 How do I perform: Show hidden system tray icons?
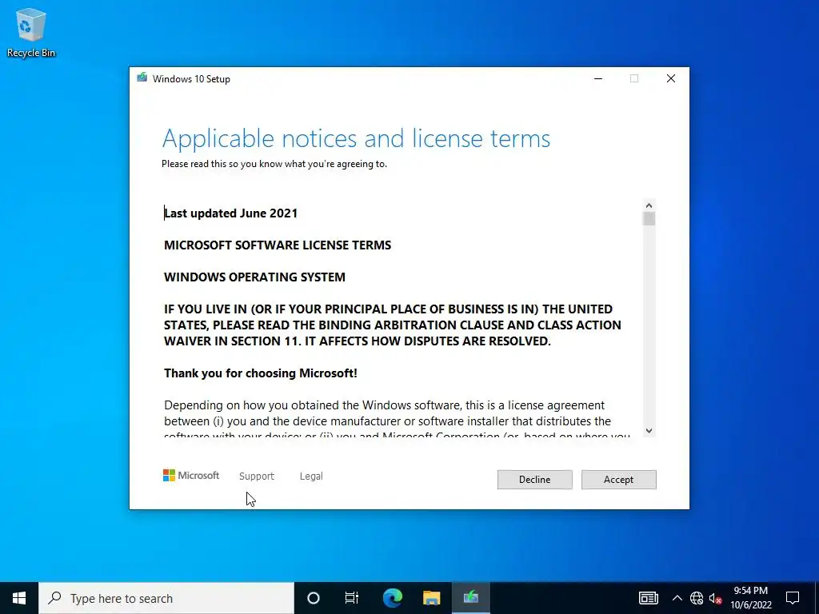677,598
